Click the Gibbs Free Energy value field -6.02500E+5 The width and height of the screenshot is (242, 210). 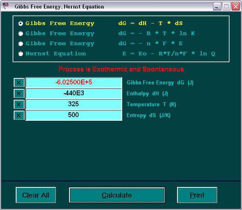click(74, 82)
